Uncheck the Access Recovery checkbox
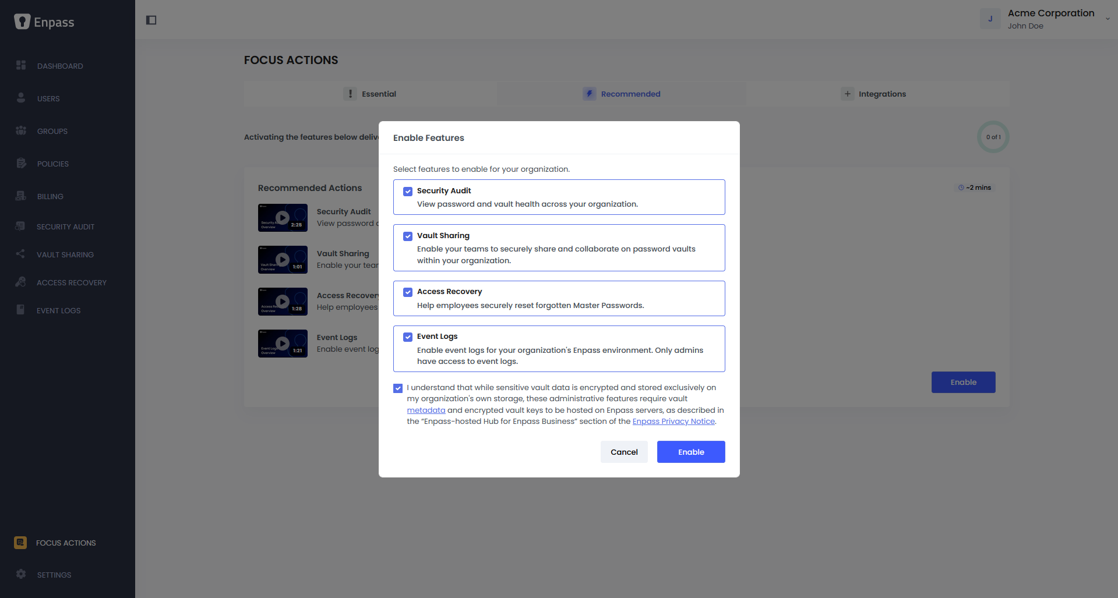This screenshot has width=1118, height=598. [408, 292]
